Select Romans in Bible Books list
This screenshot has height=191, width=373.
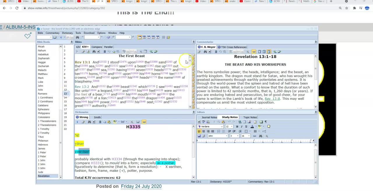click(43, 94)
